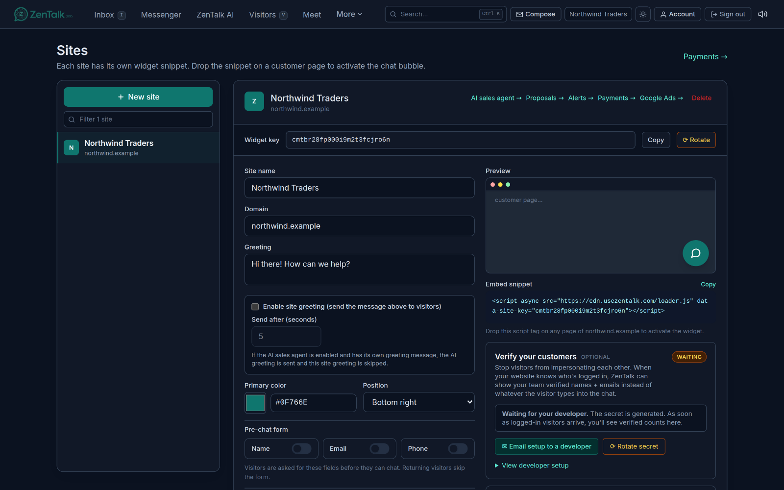
Task: Toggle light/dark theme sun icon
Action: pyautogui.click(x=643, y=14)
